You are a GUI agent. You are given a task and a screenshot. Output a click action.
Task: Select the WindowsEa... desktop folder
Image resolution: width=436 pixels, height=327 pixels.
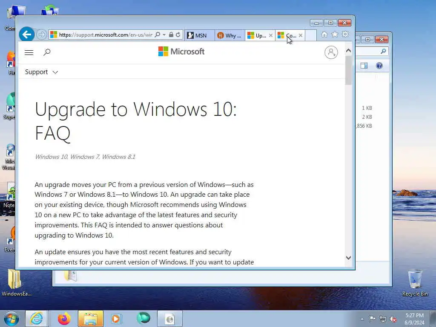tap(16, 283)
